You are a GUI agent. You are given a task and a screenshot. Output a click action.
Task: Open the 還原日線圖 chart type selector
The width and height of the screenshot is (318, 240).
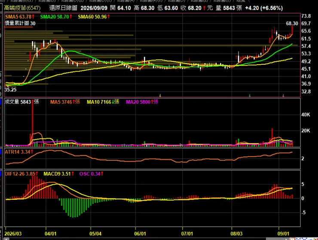63,8
